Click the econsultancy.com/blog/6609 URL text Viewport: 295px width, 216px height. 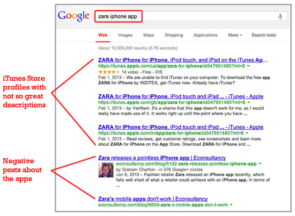click(163, 205)
